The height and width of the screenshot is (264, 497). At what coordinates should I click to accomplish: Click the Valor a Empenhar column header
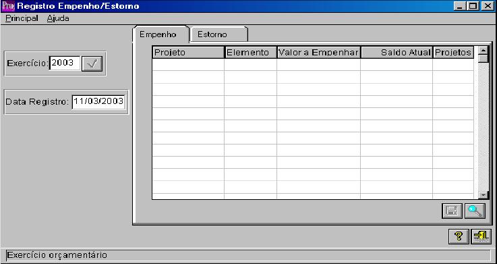pyautogui.click(x=318, y=53)
